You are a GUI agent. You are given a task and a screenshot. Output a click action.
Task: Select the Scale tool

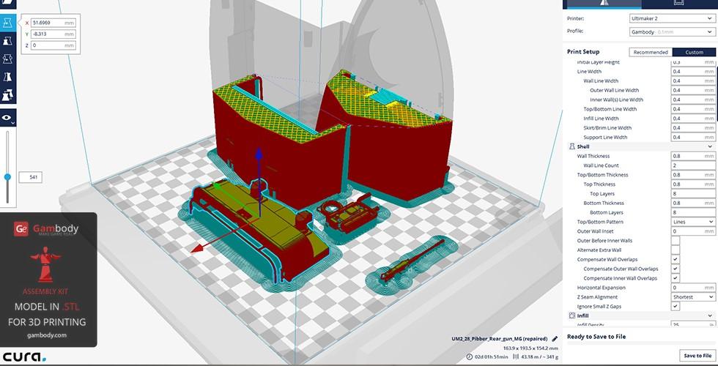pyautogui.click(x=8, y=42)
